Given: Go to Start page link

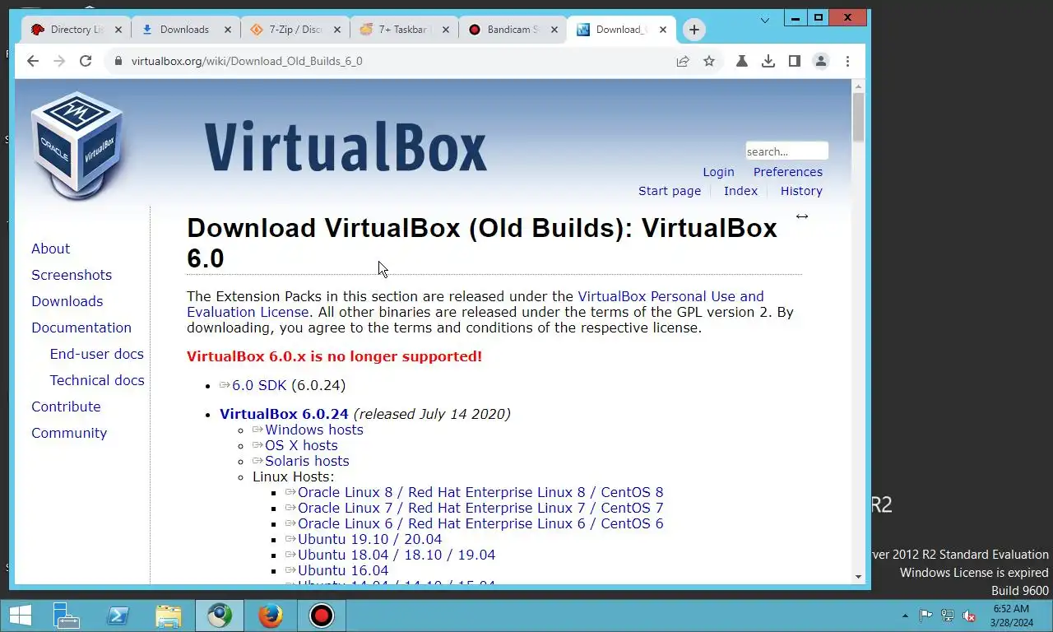Looking at the screenshot, I should 670,191.
